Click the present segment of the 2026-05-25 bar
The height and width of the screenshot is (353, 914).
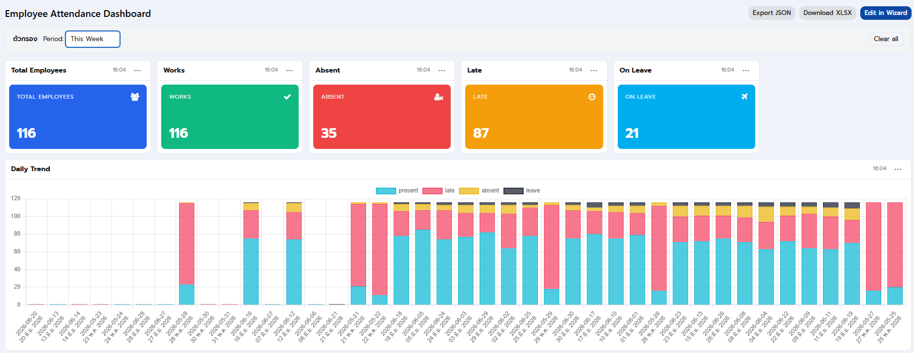click(895, 296)
